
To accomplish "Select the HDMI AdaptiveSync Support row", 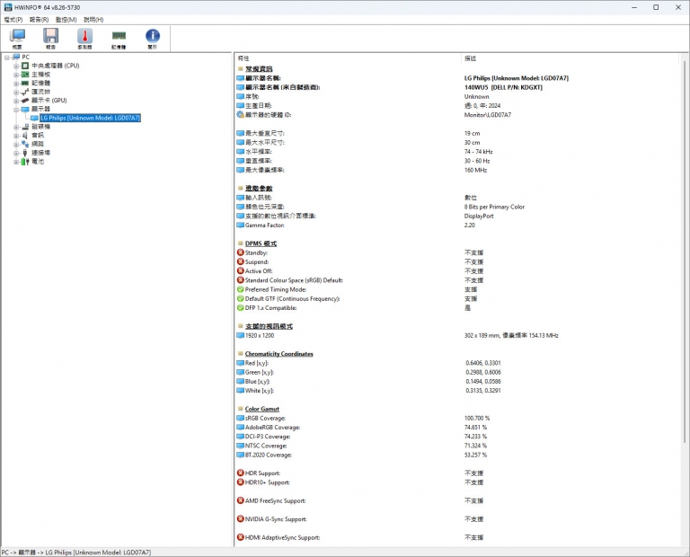I will pos(457,537).
